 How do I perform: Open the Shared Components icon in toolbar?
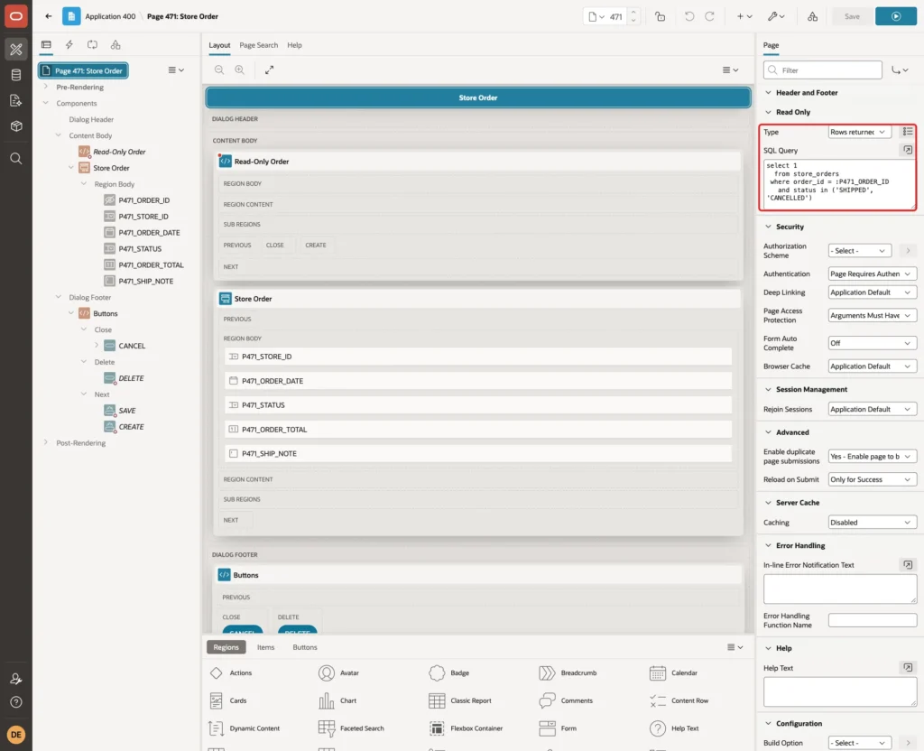(813, 16)
